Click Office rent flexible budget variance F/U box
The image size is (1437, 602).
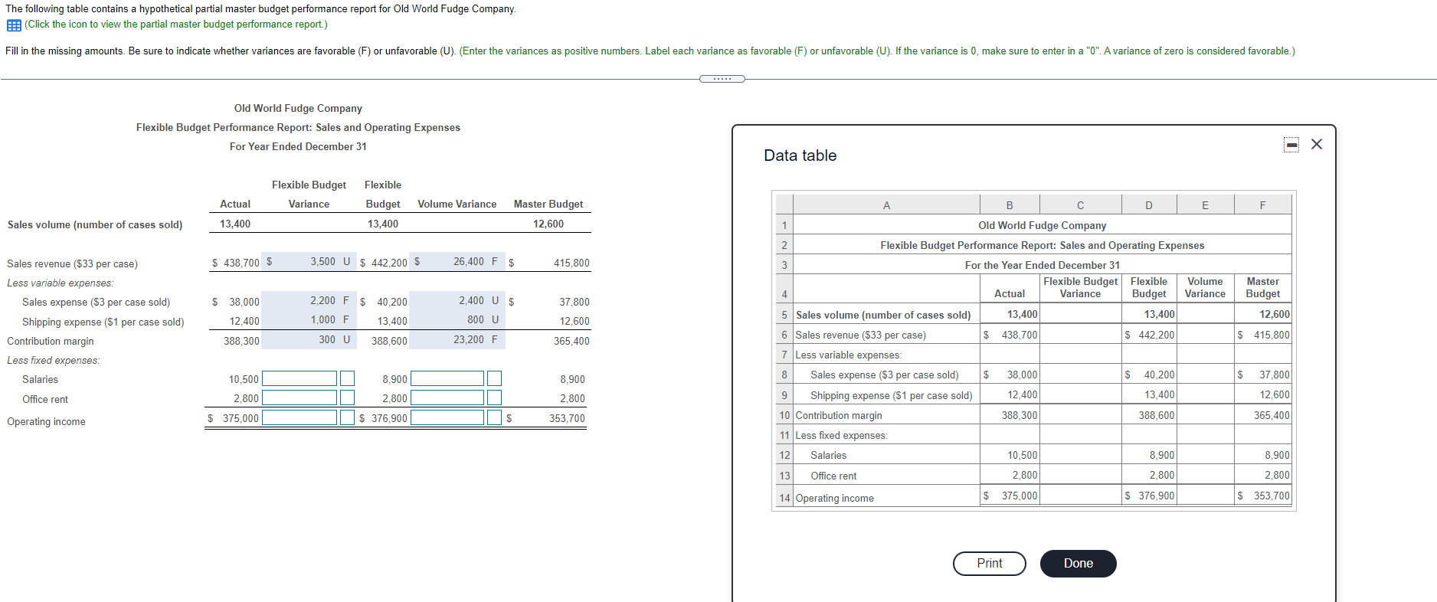click(x=347, y=398)
